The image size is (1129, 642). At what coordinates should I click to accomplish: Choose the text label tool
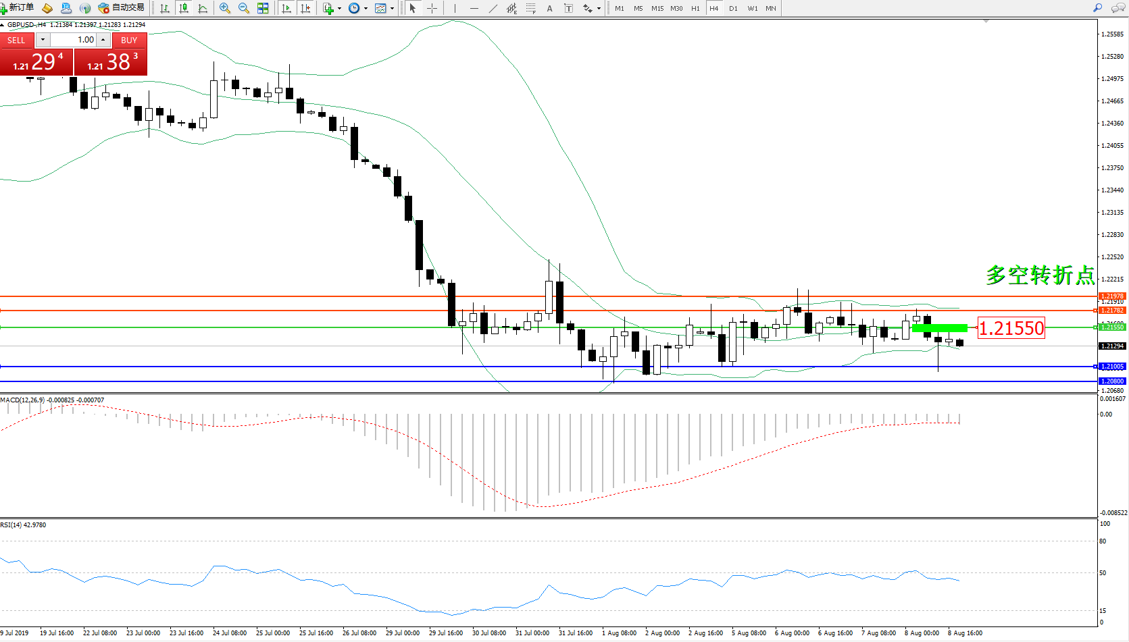549,8
